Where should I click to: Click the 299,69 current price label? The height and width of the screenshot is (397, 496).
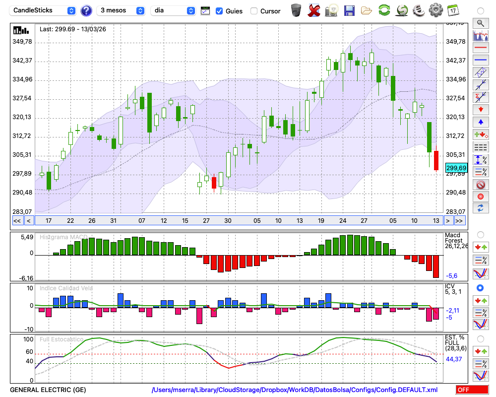[456, 168]
